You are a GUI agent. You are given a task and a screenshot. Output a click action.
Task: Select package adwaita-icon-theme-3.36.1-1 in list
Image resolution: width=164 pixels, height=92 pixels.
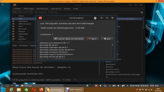pos(54,43)
